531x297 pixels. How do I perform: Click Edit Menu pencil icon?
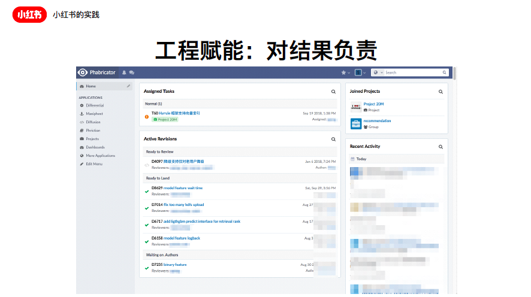point(82,163)
